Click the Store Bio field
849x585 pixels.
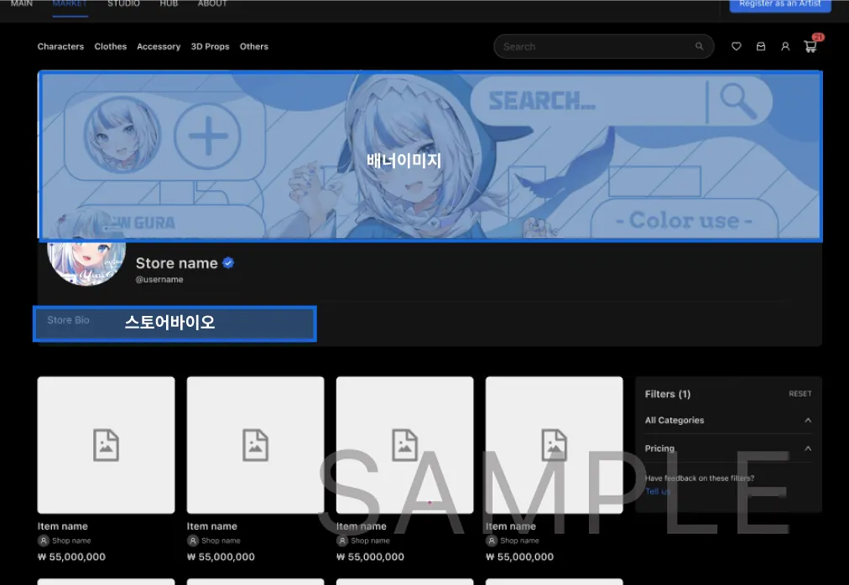[x=174, y=324]
